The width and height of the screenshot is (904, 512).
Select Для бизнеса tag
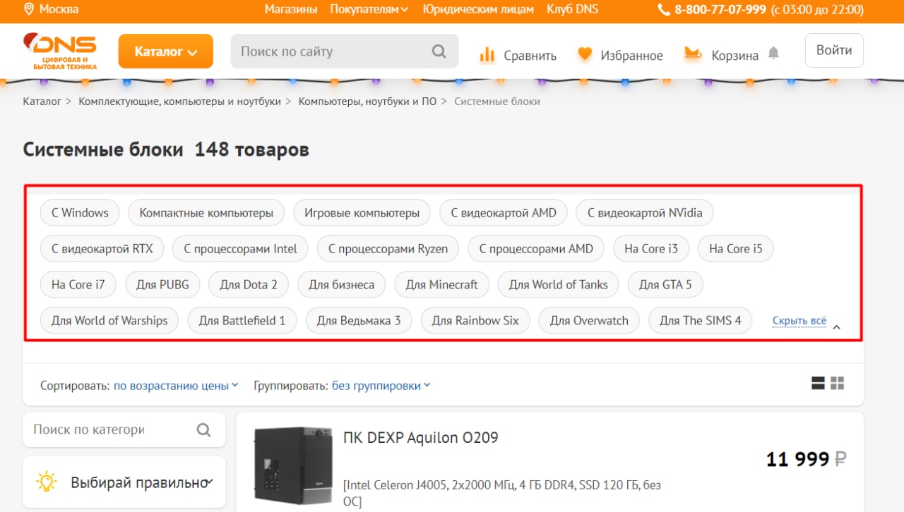[x=341, y=285]
